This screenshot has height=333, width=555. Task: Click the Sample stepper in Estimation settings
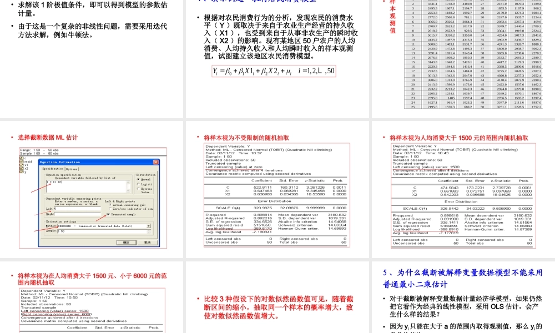coord(149,233)
